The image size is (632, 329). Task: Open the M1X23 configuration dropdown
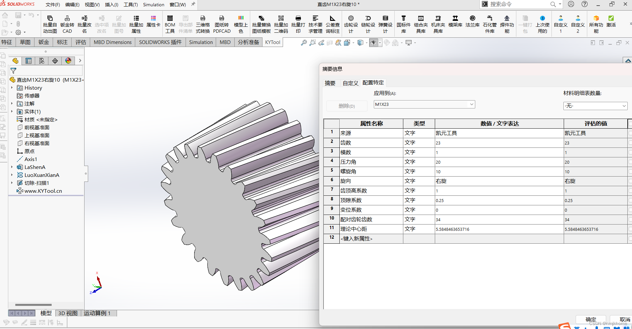point(471,104)
